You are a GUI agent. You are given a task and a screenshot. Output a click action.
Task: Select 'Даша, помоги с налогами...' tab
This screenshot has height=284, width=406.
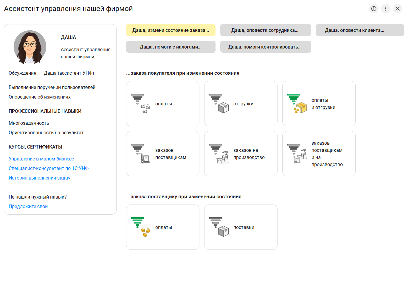pyautogui.click(x=171, y=47)
